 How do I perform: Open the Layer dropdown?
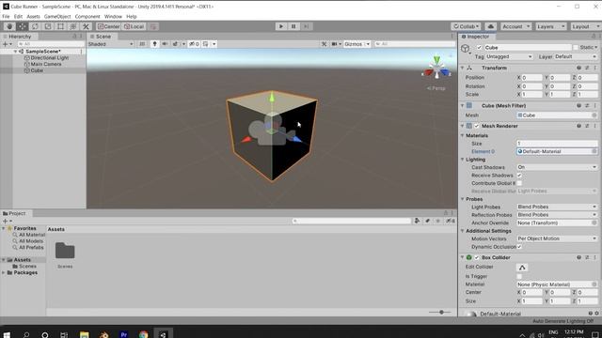pyautogui.click(x=575, y=56)
